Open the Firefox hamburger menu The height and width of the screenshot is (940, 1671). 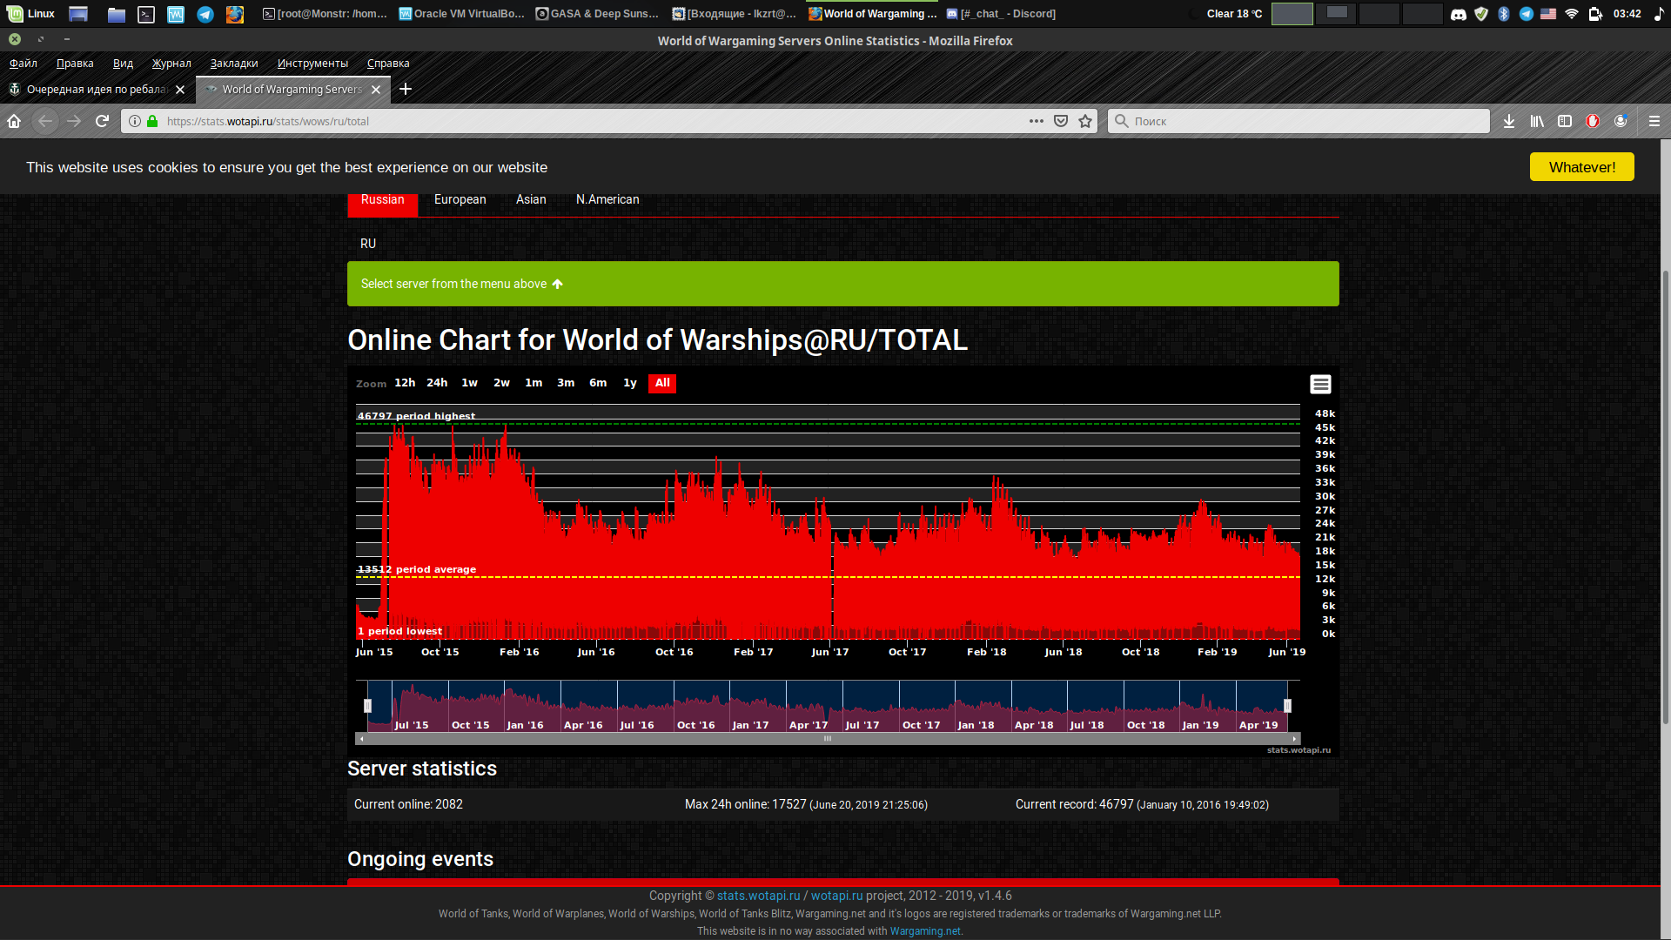[1654, 121]
